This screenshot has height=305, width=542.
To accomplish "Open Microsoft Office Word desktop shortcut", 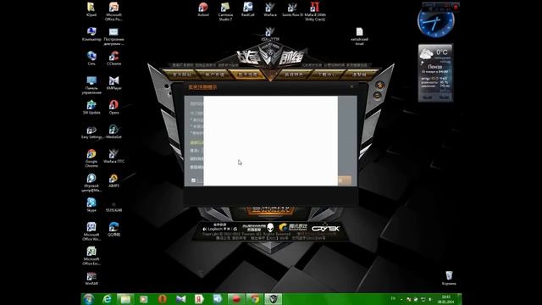I will (91, 231).
